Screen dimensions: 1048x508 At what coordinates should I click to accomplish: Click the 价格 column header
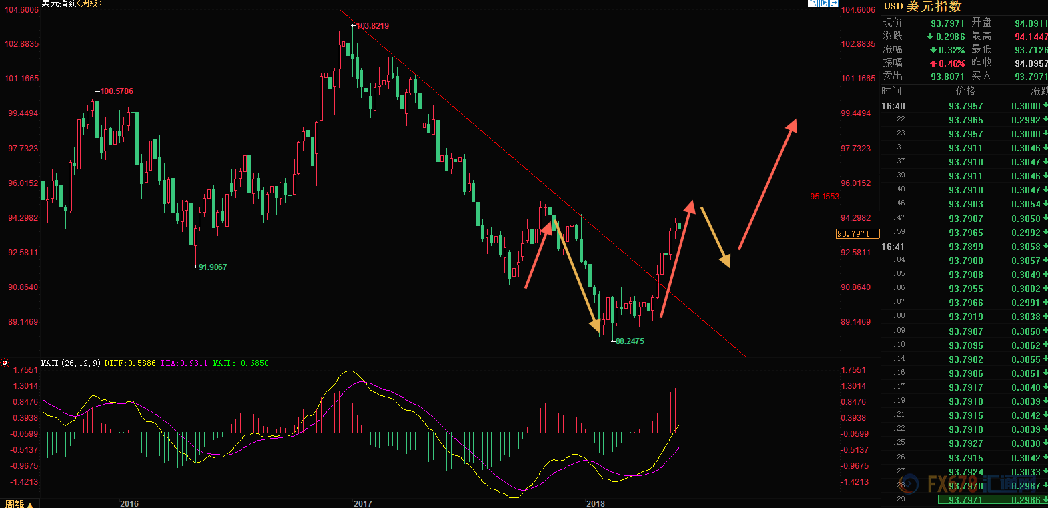pyautogui.click(x=965, y=91)
